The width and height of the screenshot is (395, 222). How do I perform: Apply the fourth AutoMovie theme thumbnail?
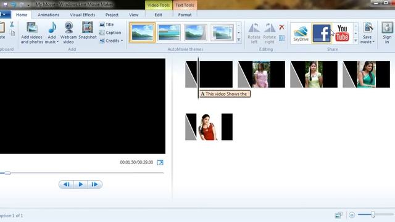(x=222, y=33)
